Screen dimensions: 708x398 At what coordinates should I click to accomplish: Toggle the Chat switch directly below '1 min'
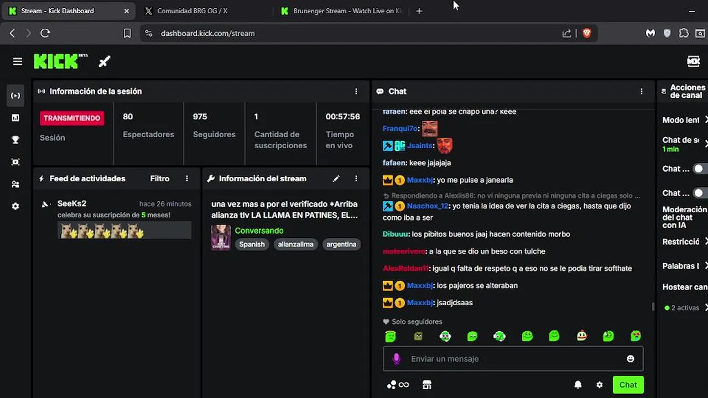click(x=700, y=169)
